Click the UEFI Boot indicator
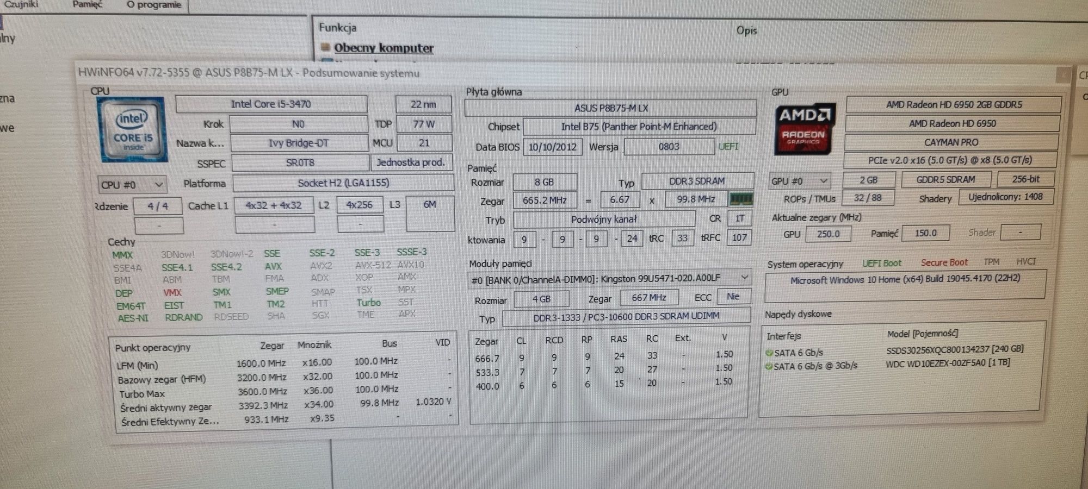 pos(882,263)
